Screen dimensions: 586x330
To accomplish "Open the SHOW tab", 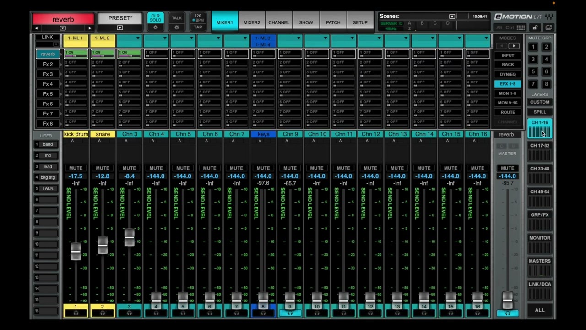I will 306,22.
